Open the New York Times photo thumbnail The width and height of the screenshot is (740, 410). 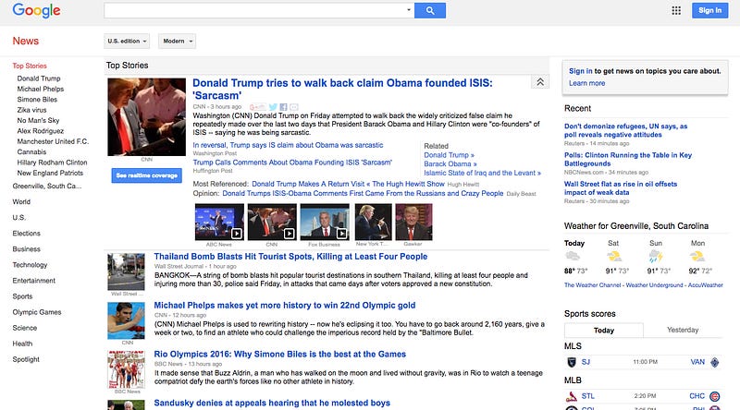pos(373,222)
